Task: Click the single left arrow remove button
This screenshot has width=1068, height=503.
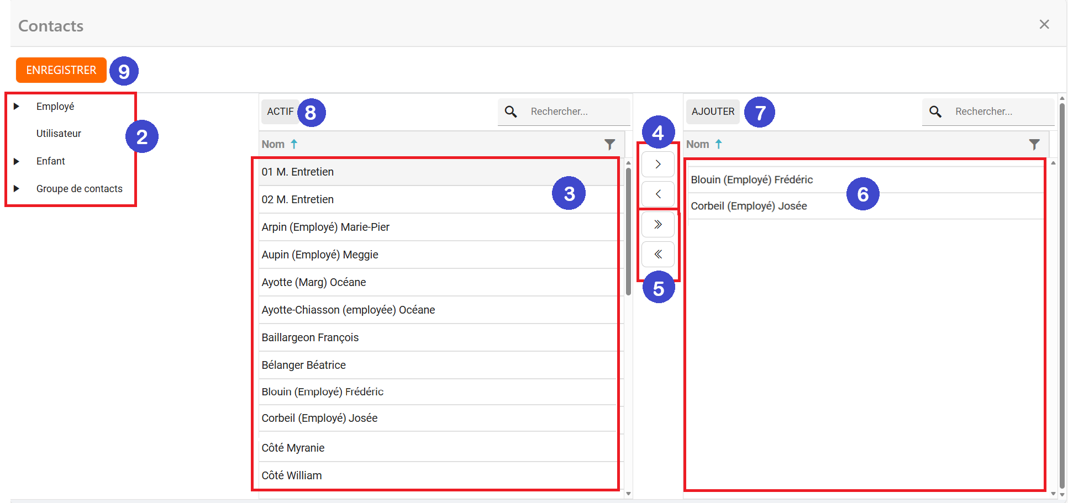Action: tap(657, 194)
